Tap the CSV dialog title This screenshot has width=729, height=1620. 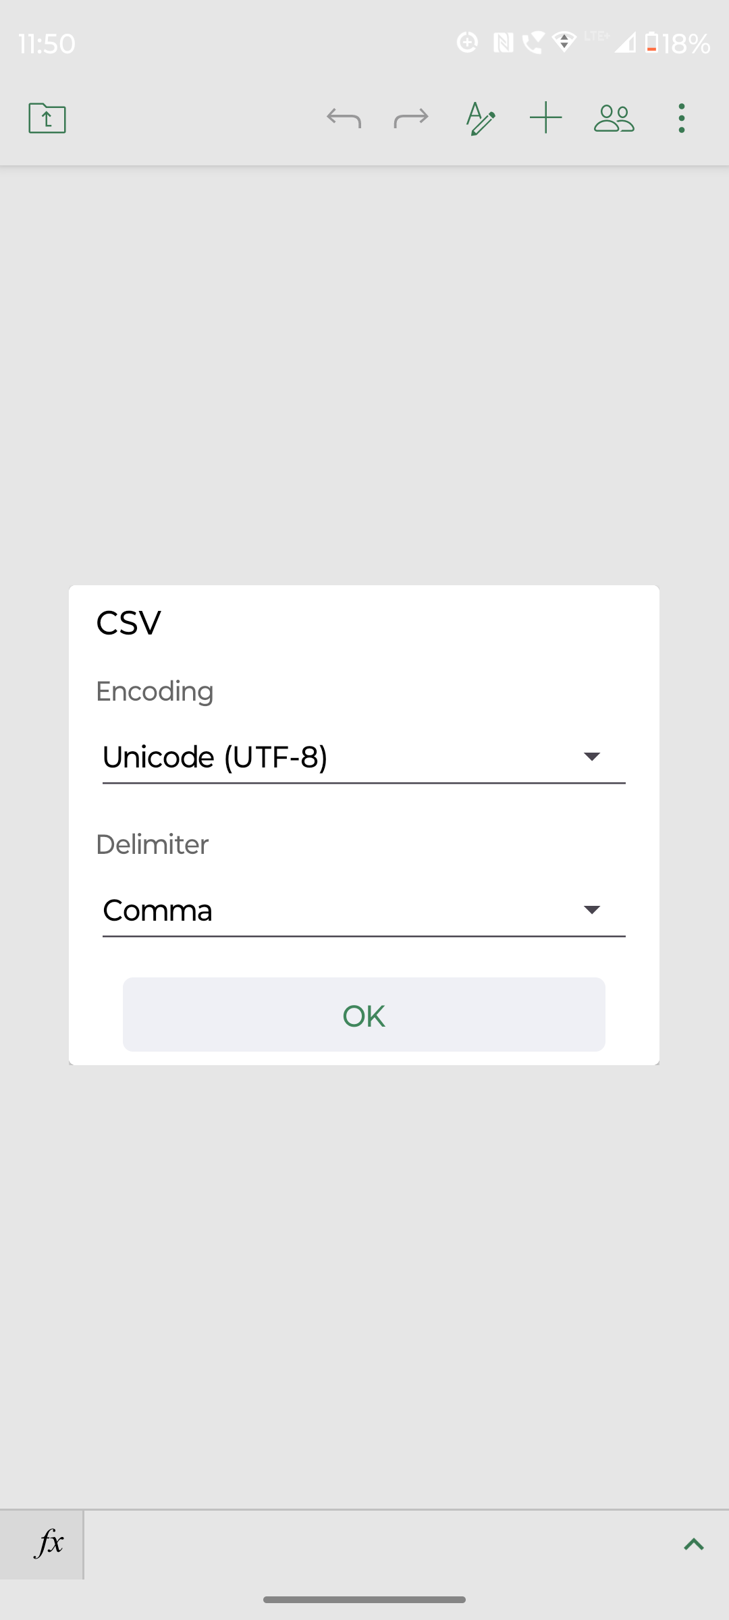128,622
